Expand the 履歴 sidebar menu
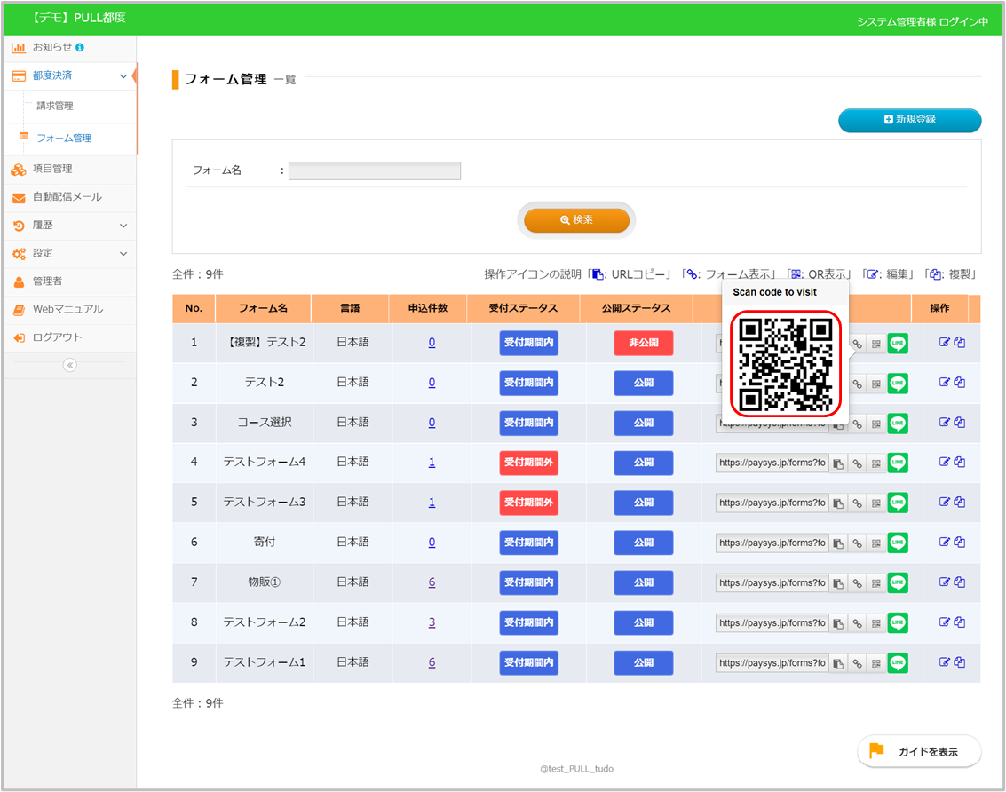The height and width of the screenshot is (792, 1006). 123,226
